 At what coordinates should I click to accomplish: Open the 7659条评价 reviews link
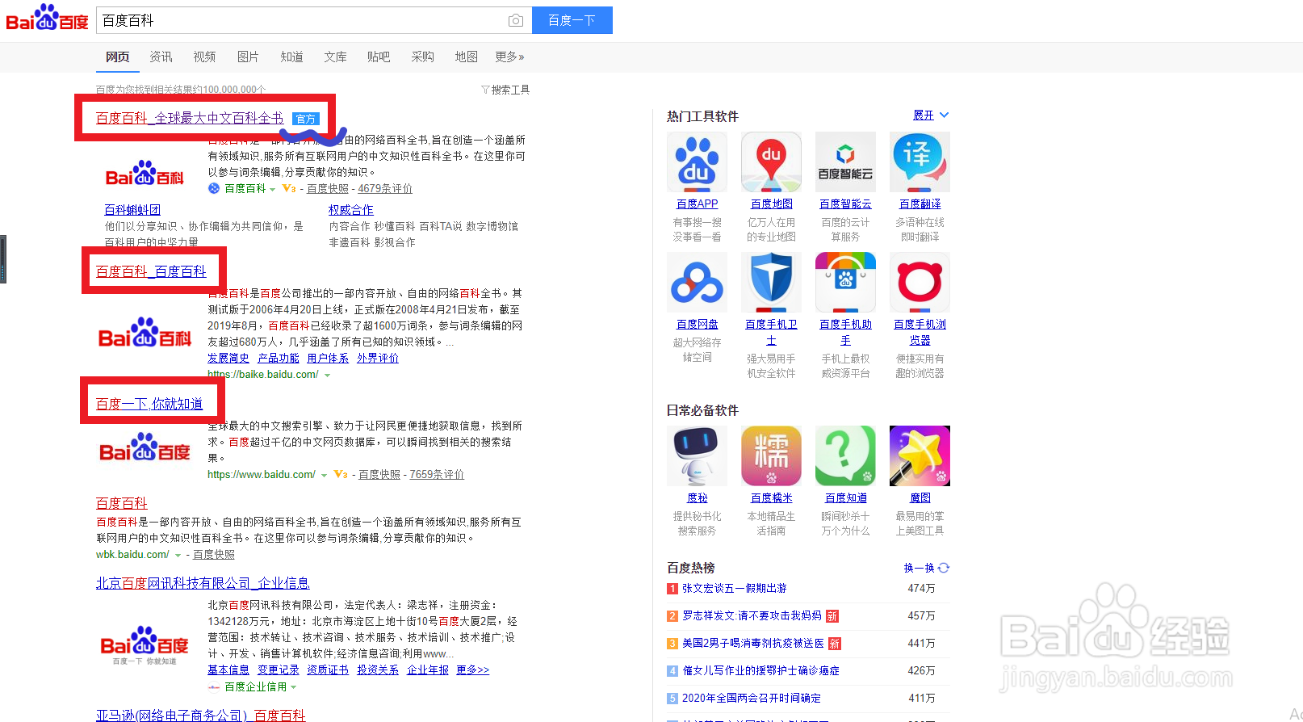click(437, 474)
